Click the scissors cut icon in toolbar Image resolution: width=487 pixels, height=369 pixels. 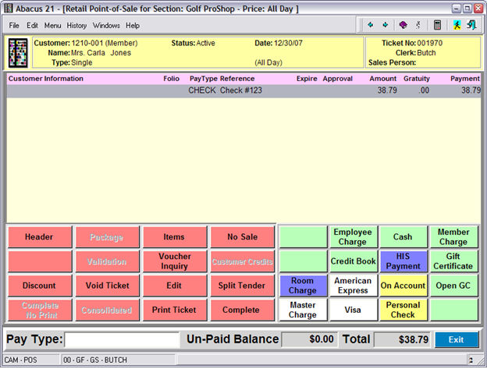[x=418, y=25]
